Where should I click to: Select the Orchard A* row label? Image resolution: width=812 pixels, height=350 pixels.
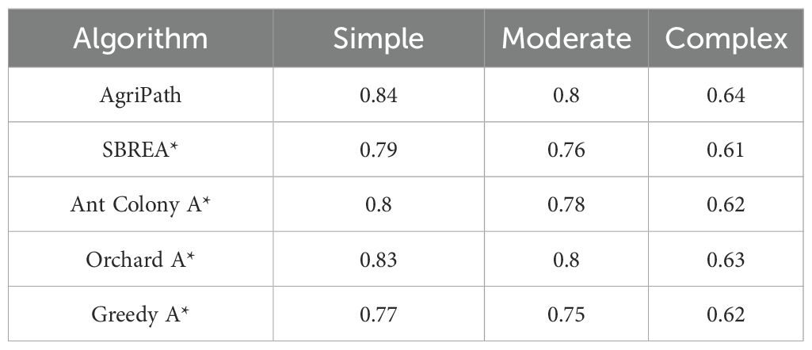pos(140,259)
